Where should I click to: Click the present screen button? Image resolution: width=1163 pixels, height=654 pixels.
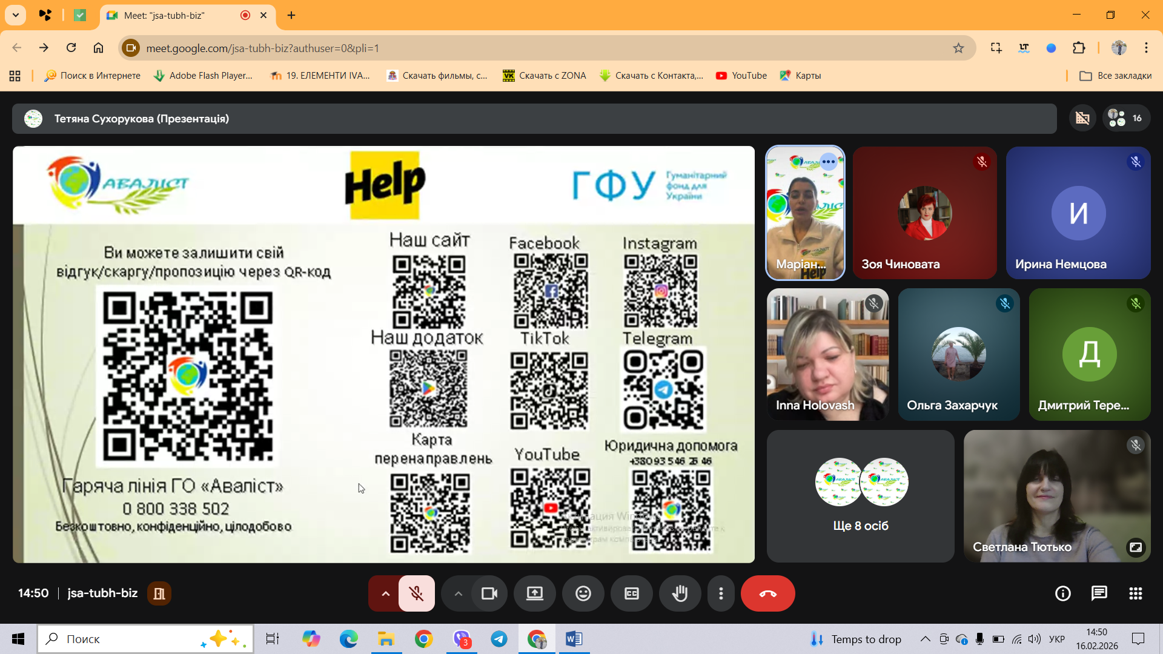(x=534, y=593)
